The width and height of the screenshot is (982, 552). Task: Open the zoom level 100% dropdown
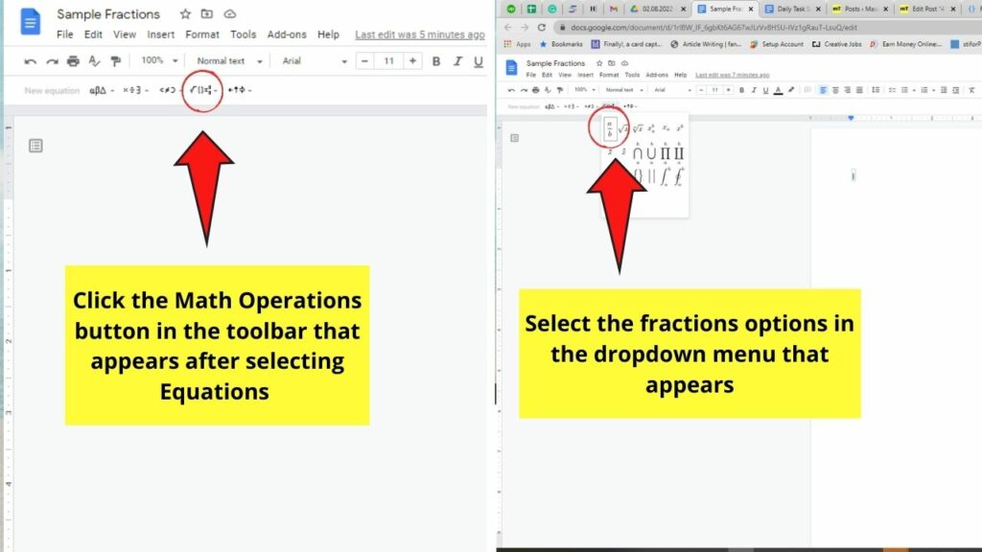tap(153, 60)
